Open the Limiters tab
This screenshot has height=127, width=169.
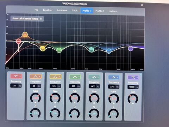pos(113,11)
